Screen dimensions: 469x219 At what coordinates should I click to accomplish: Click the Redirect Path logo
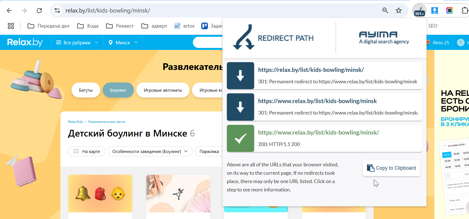pyautogui.click(x=273, y=37)
